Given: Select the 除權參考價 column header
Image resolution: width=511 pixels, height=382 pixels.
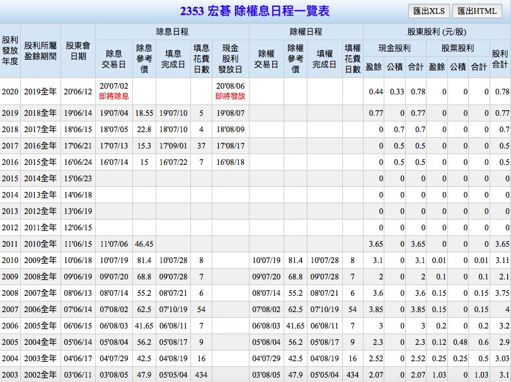Looking at the screenshot, I should (295, 59).
